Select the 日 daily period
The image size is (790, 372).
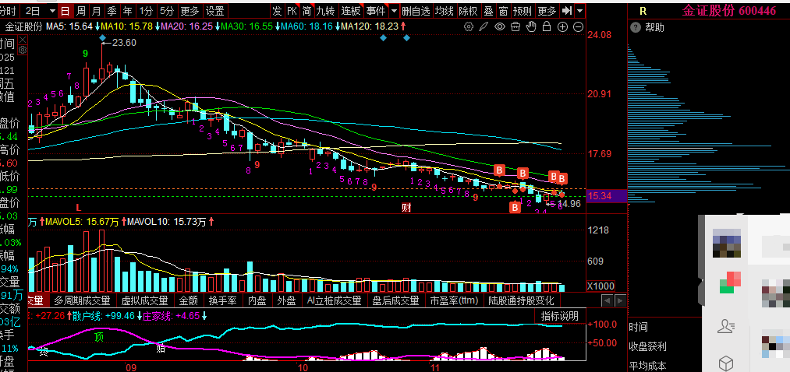click(x=65, y=11)
